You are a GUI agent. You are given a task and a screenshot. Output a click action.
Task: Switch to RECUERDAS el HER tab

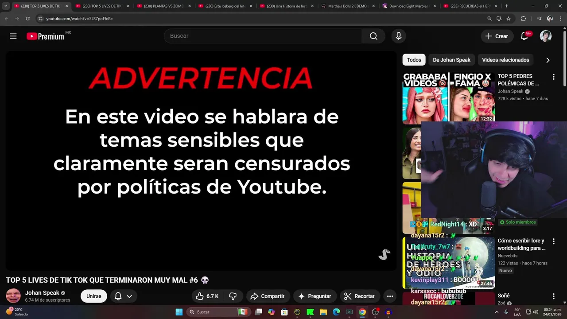470,6
